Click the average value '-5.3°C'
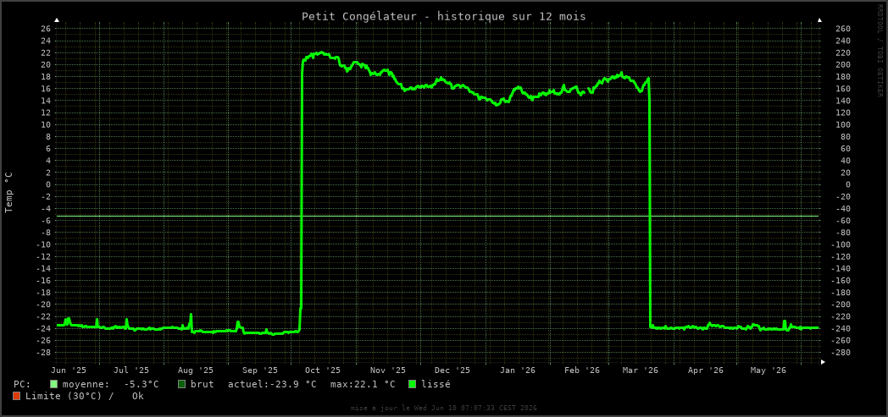This screenshot has width=888, height=417. (x=141, y=384)
